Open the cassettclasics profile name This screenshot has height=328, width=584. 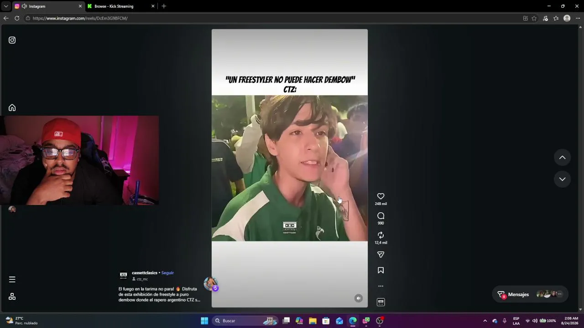point(145,273)
